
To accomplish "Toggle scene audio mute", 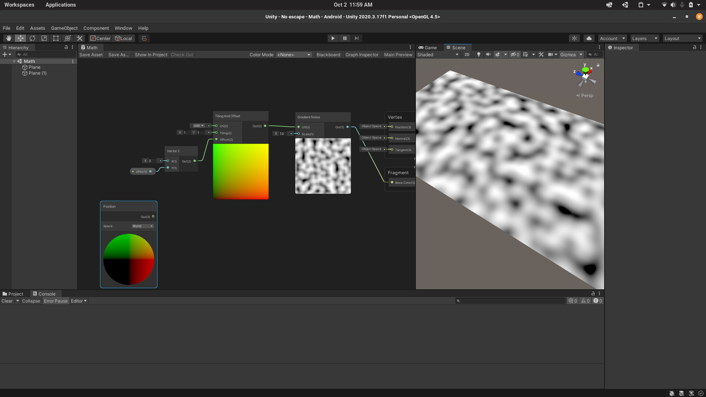I will 488,54.
